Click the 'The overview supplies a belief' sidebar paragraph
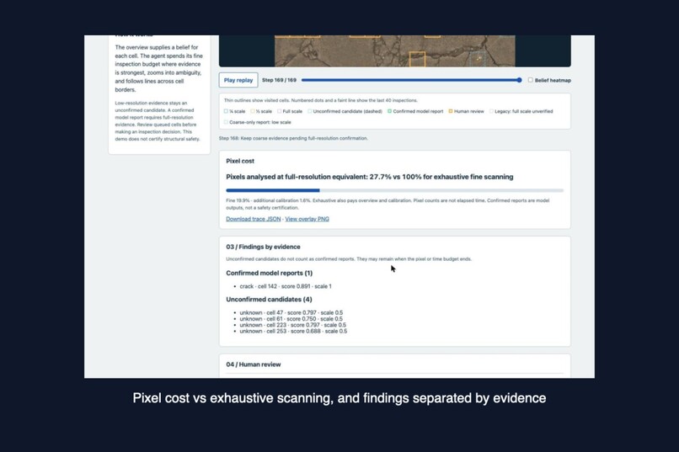 [x=159, y=68]
